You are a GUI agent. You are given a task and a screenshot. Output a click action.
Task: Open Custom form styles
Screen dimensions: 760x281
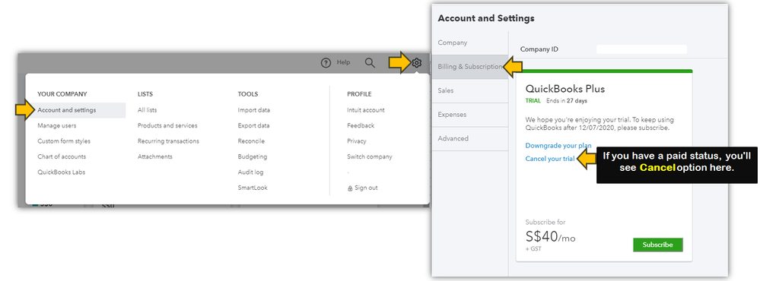pos(64,141)
